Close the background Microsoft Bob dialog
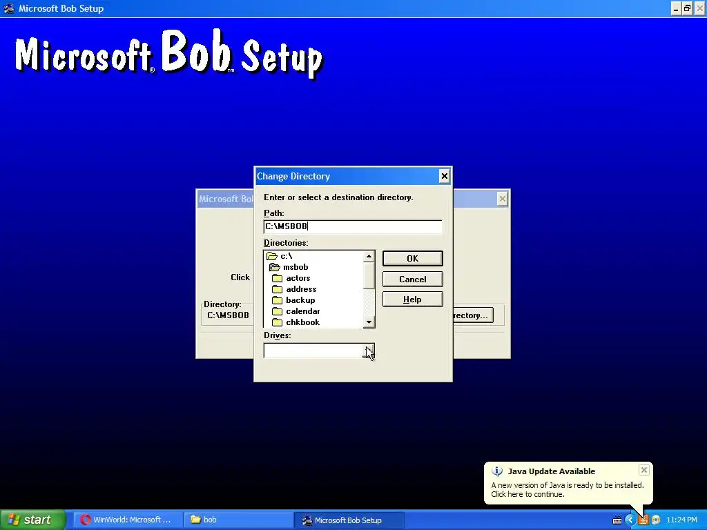The width and height of the screenshot is (707, 530). (503, 199)
